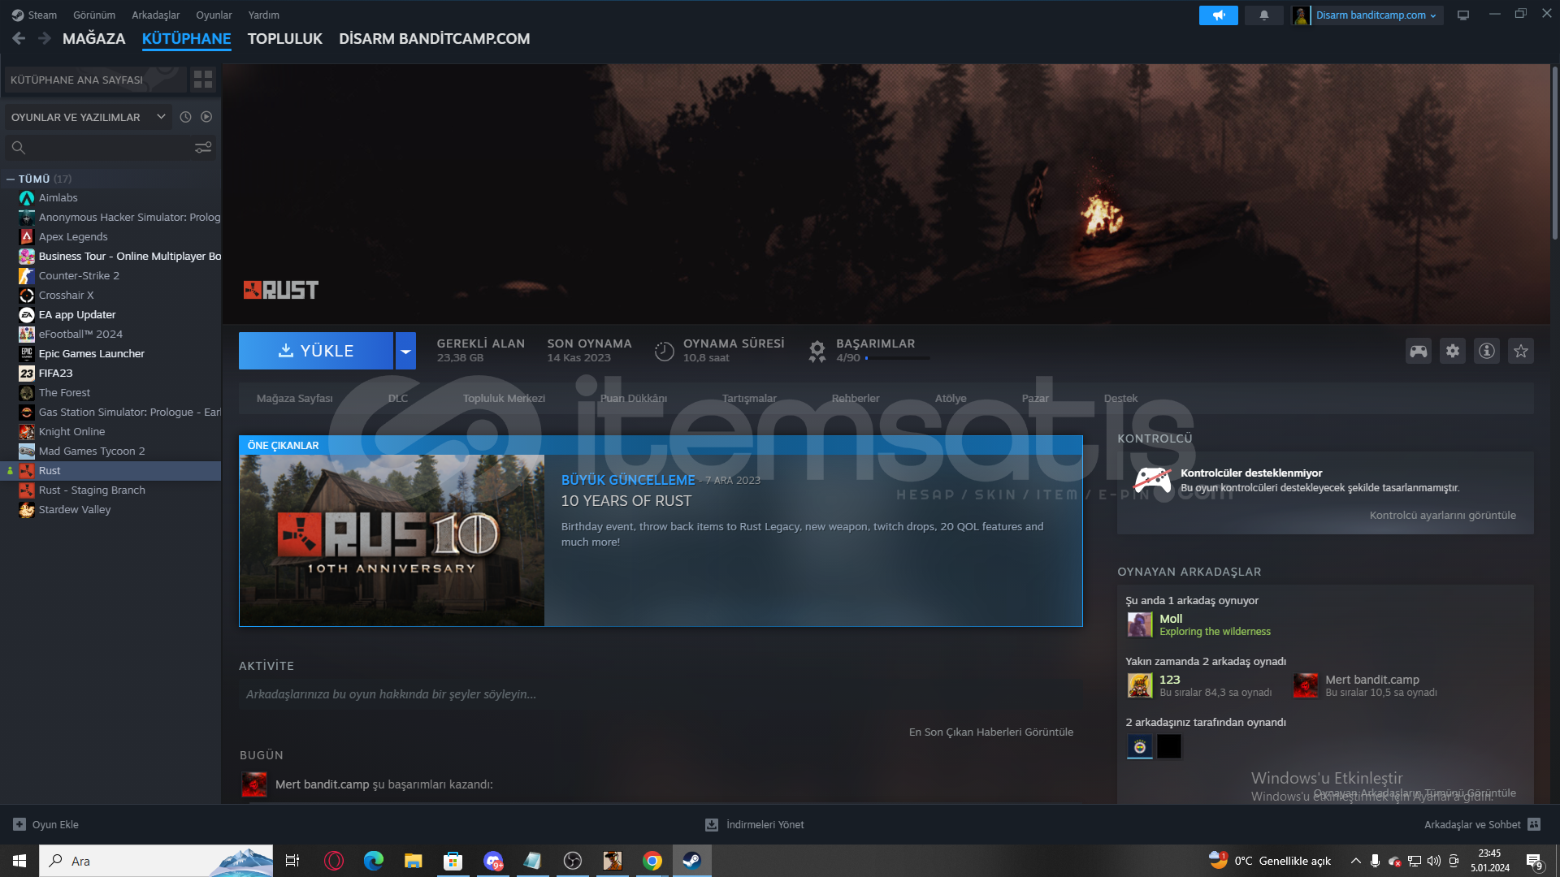Viewport: 1560px width, 877px height.
Task: Click the activity comment input field
Action: coord(661,694)
